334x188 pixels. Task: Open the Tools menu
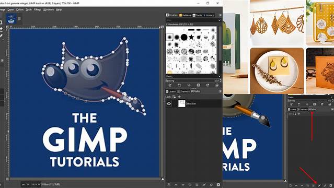29,10
